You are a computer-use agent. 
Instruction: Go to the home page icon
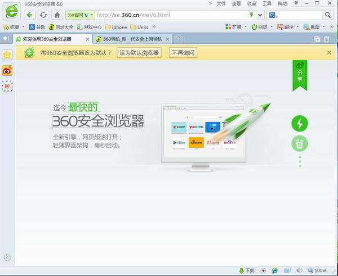(57, 15)
